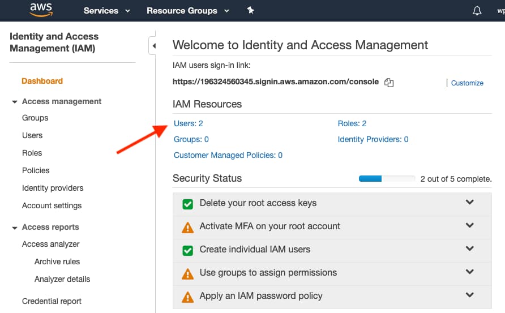Viewport: 505px width, 313px height.
Task: Click the Customer Managed Policies: 0 link
Action: pos(228,155)
